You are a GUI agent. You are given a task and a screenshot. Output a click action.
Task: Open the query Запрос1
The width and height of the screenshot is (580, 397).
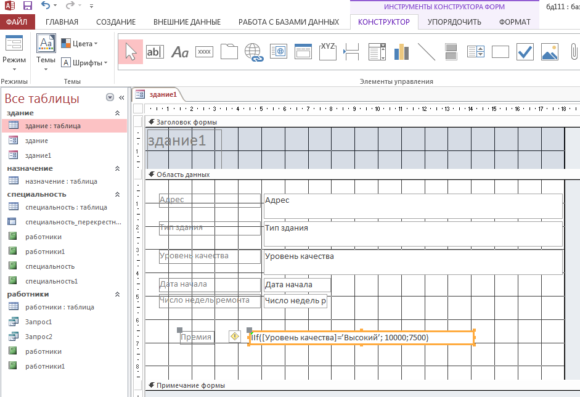point(64,322)
